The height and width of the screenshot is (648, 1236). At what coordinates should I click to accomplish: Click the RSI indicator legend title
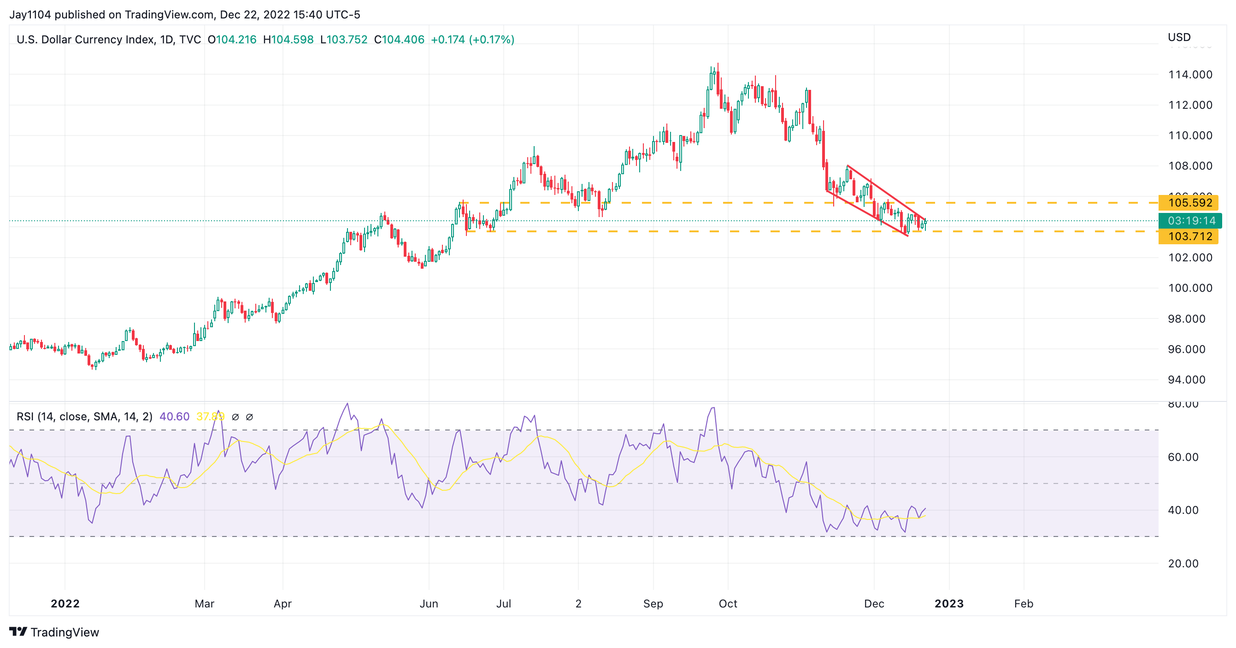[x=84, y=416]
